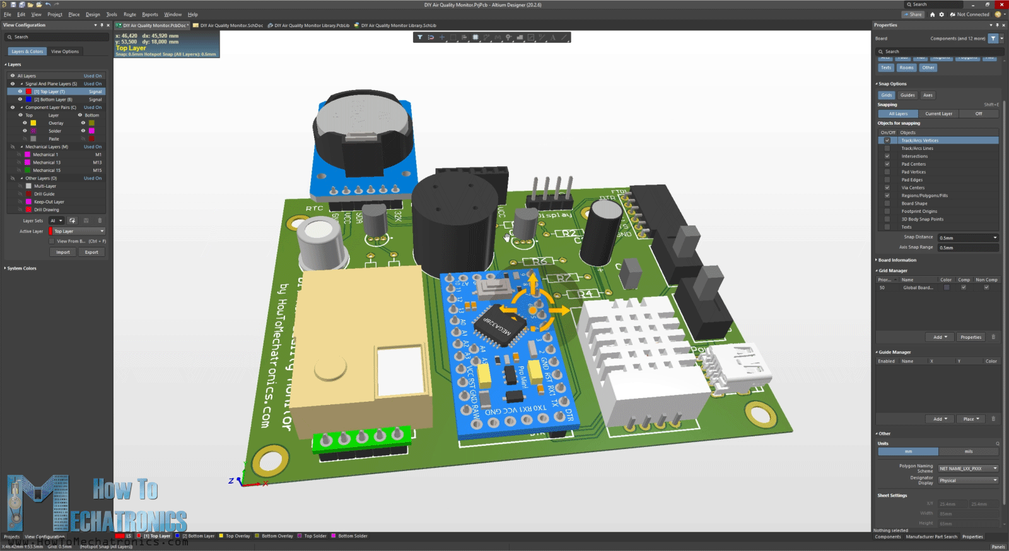
Task: Open the Active Layer dropdown
Action: point(78,231)
